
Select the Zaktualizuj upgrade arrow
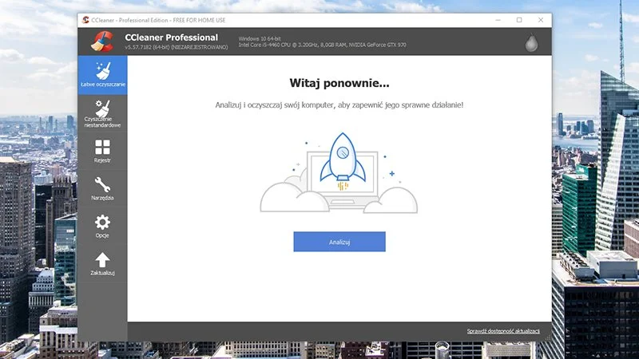102,264
